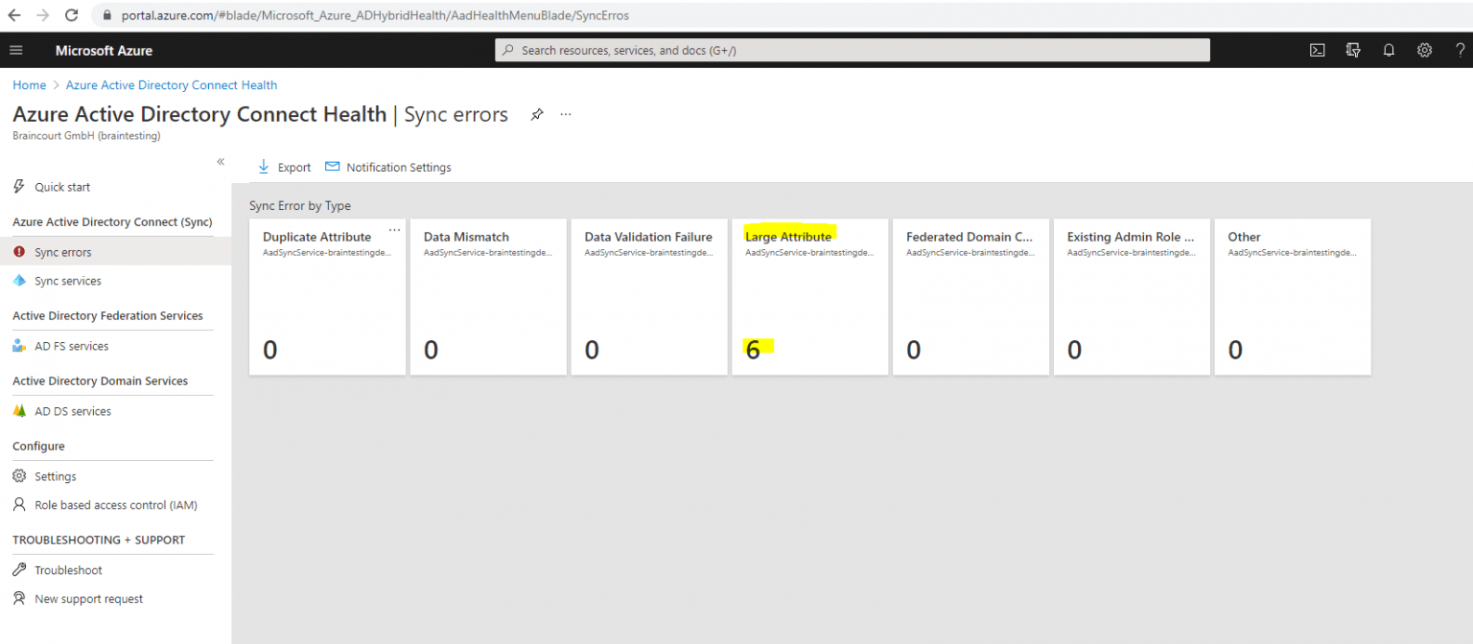
Task: Switch to Sync services in the sidebar
Action: point(69,280)
